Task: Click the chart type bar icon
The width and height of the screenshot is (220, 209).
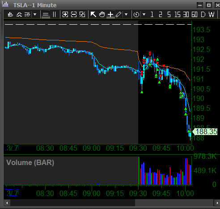Action: pyautogui.click(x=10, y=14)
